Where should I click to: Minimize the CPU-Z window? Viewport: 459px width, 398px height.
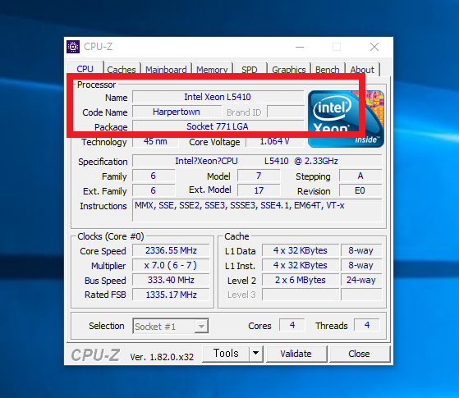300,47
